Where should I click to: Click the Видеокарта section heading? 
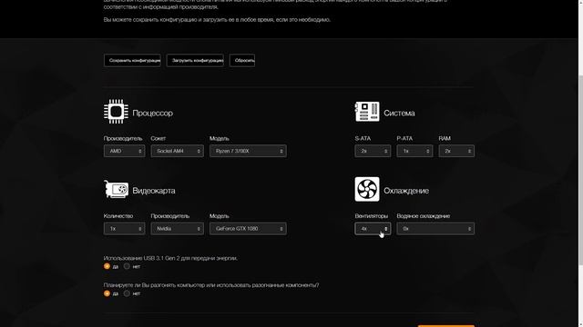coord(154,191)
